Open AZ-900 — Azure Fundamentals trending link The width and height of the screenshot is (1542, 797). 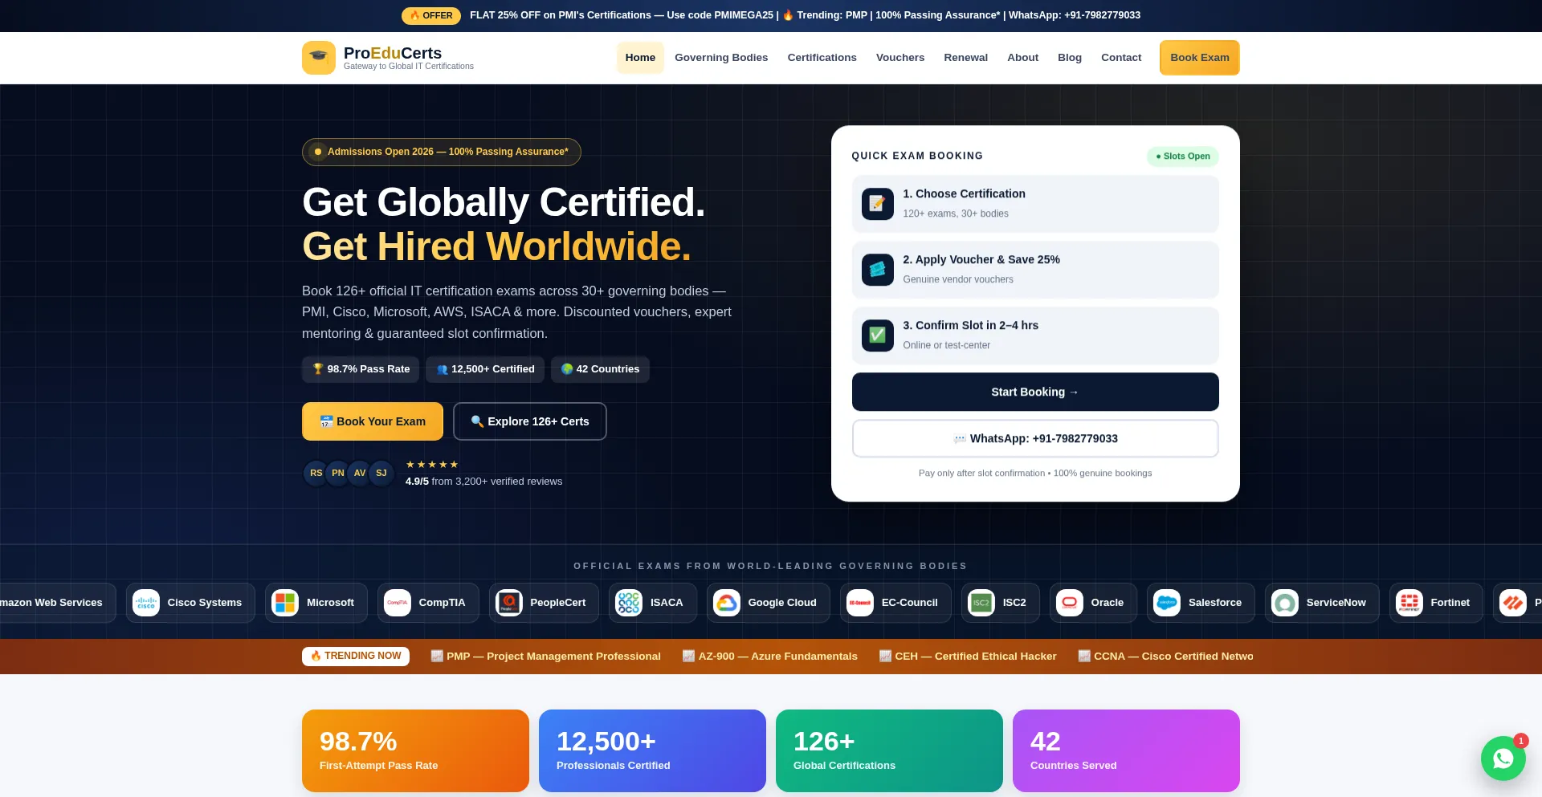[770, 657]
